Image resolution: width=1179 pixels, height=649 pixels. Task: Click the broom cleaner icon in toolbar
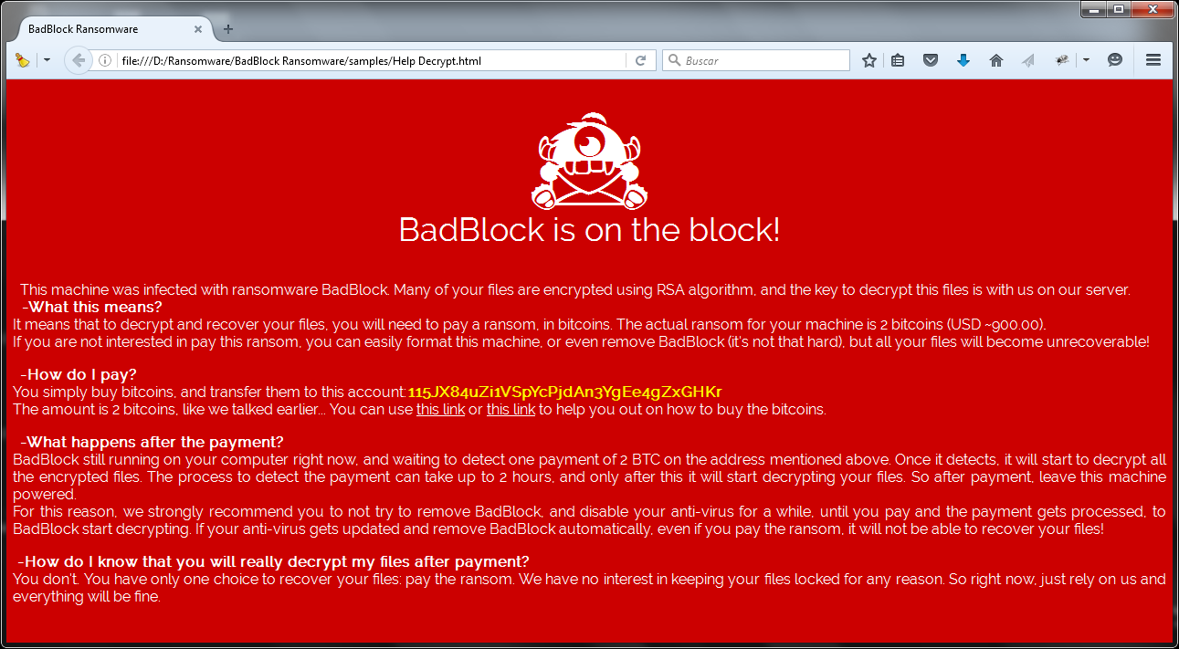click(23, 60)
